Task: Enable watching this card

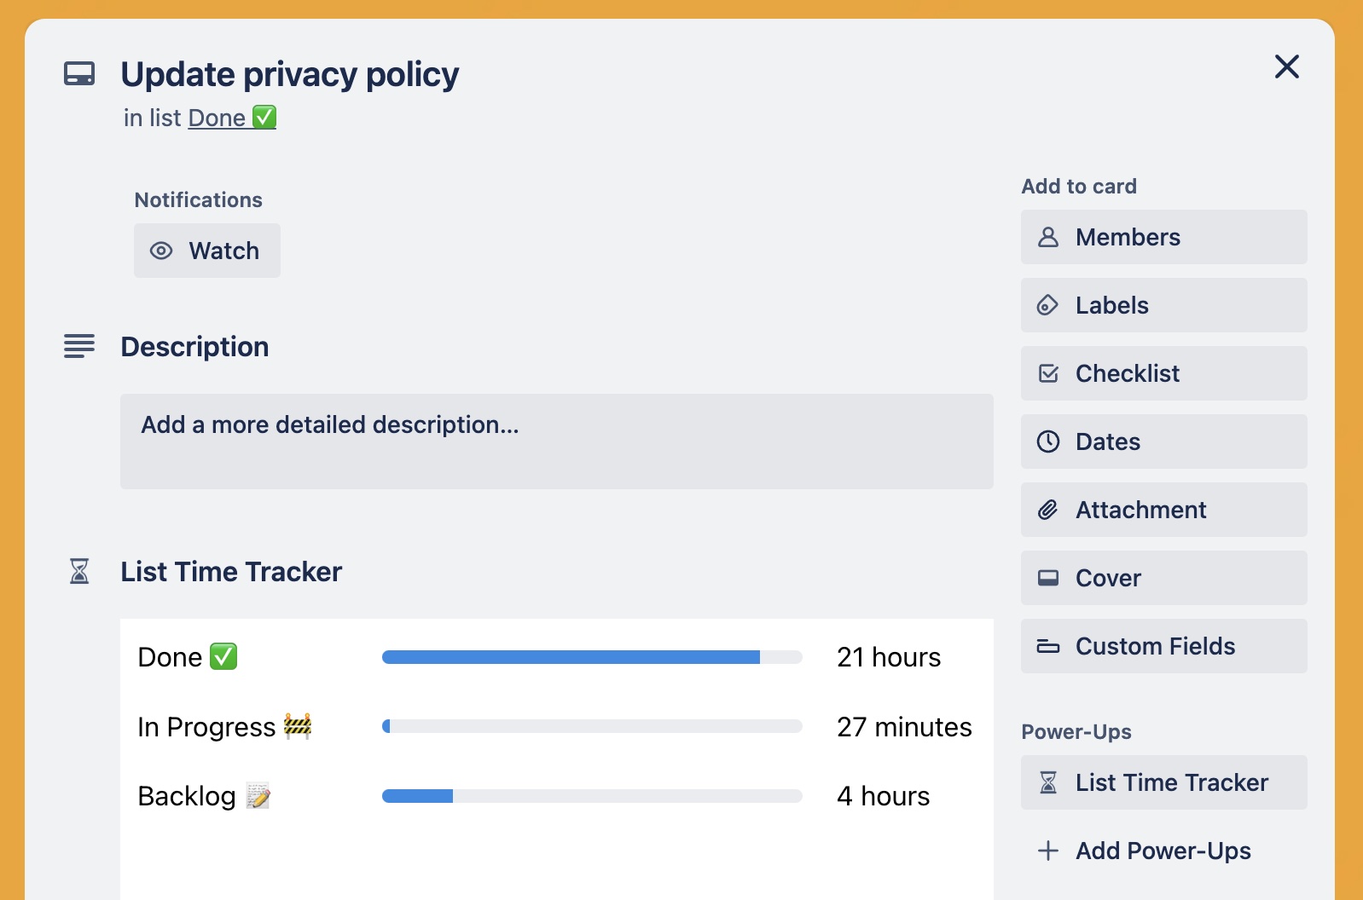Action: point(206,250)
